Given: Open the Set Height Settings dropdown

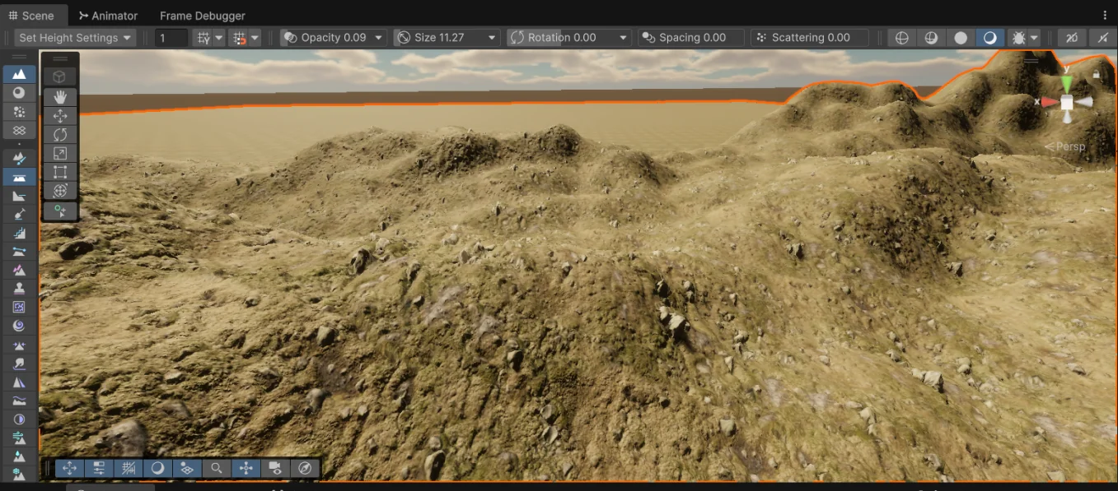Looking at the screenshot, I should click(x=75, y=38).
